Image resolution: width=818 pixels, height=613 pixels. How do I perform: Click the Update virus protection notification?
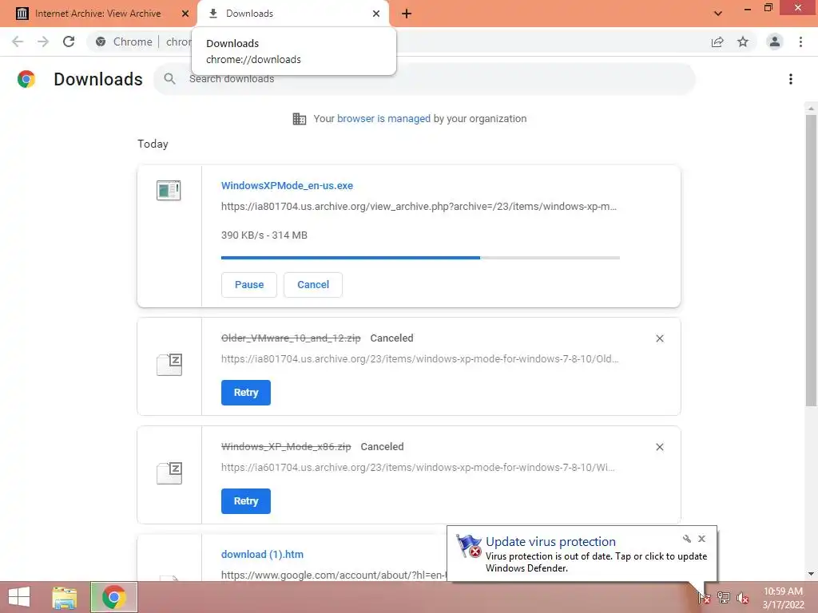tap(582, 554)
